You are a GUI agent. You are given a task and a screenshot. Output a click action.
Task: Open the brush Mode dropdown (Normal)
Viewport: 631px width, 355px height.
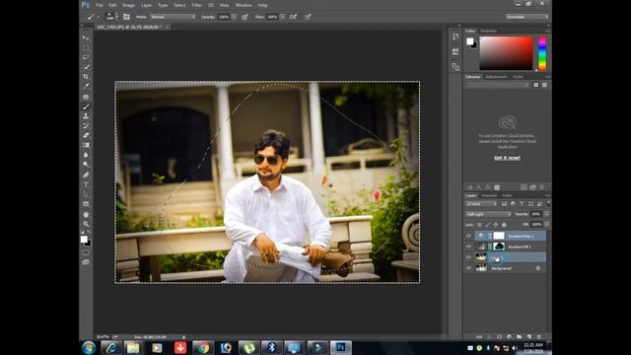coord(173,17)
